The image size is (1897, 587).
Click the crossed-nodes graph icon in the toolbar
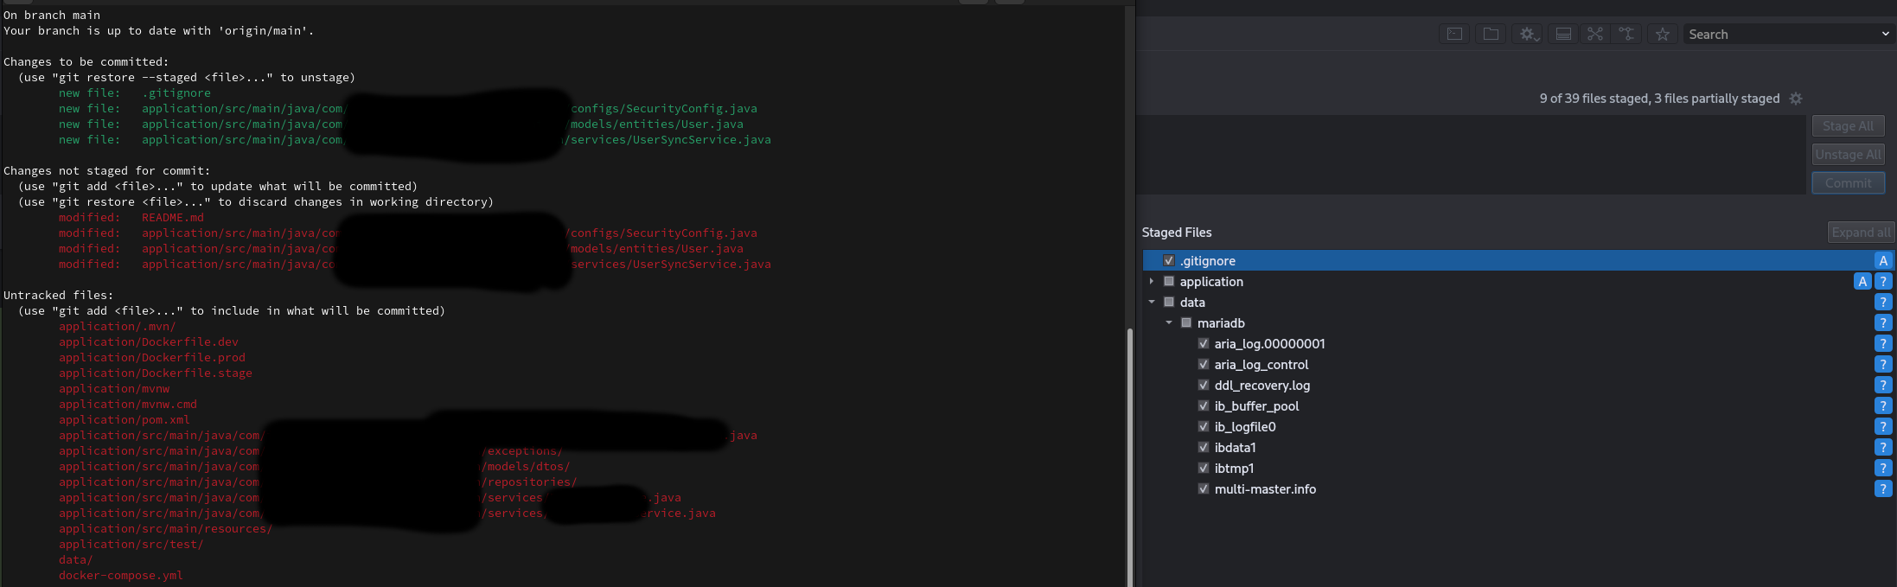pyautogui.click(x=1595, y=34)
